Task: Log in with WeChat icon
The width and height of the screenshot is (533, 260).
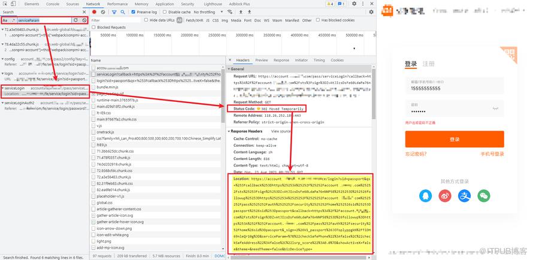Action: click(x=484, y=195)
